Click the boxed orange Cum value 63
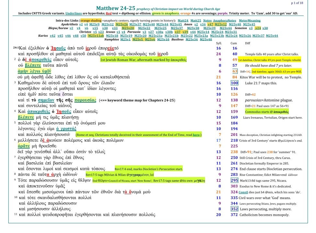Viewport: 316px width, 233px height. tap(235, 71)
